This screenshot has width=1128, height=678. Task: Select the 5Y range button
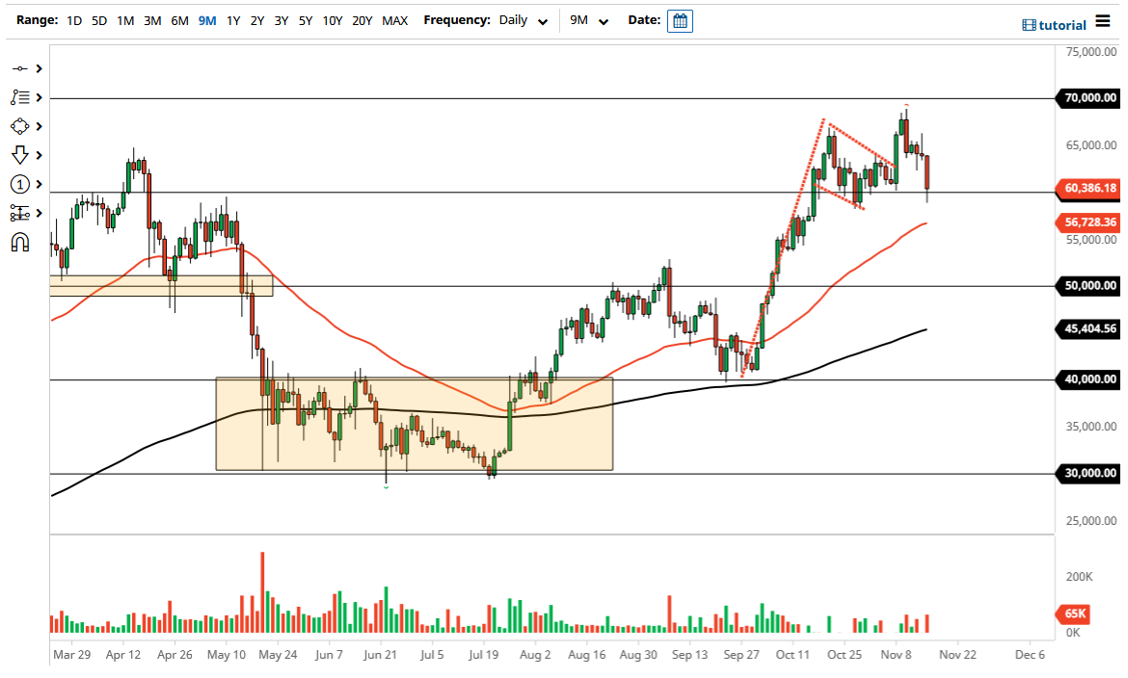pos(305,20)
